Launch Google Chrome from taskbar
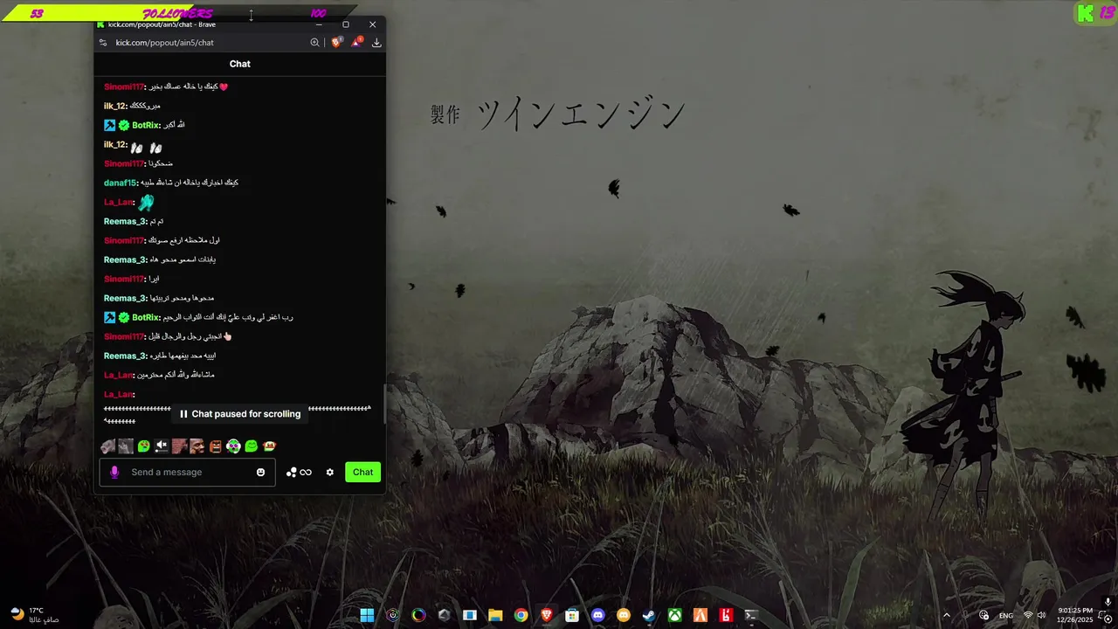Viewport: 1118px width, 629px height. point(521,615)
